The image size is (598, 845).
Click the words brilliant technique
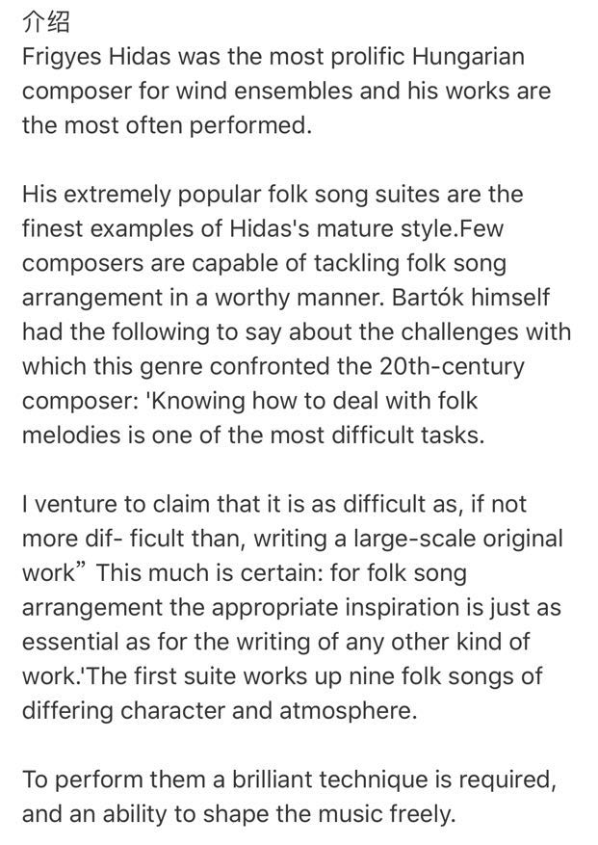(x=338, y=780)
